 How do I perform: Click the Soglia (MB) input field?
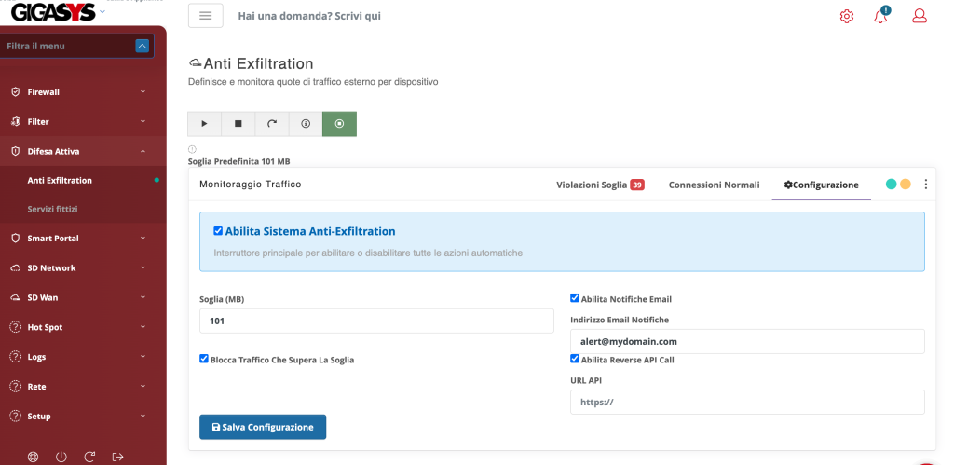pos(376,321)
